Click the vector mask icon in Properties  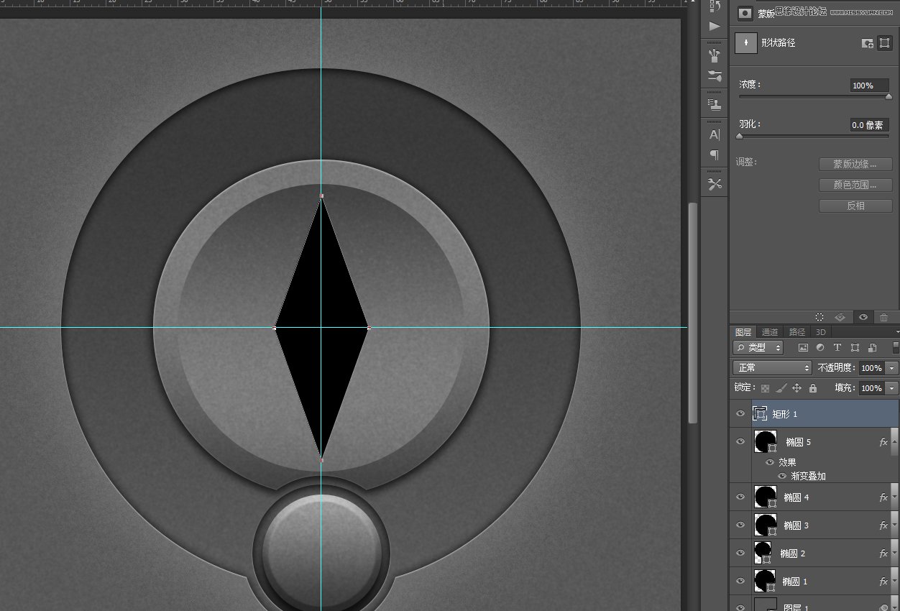[884, 43]
